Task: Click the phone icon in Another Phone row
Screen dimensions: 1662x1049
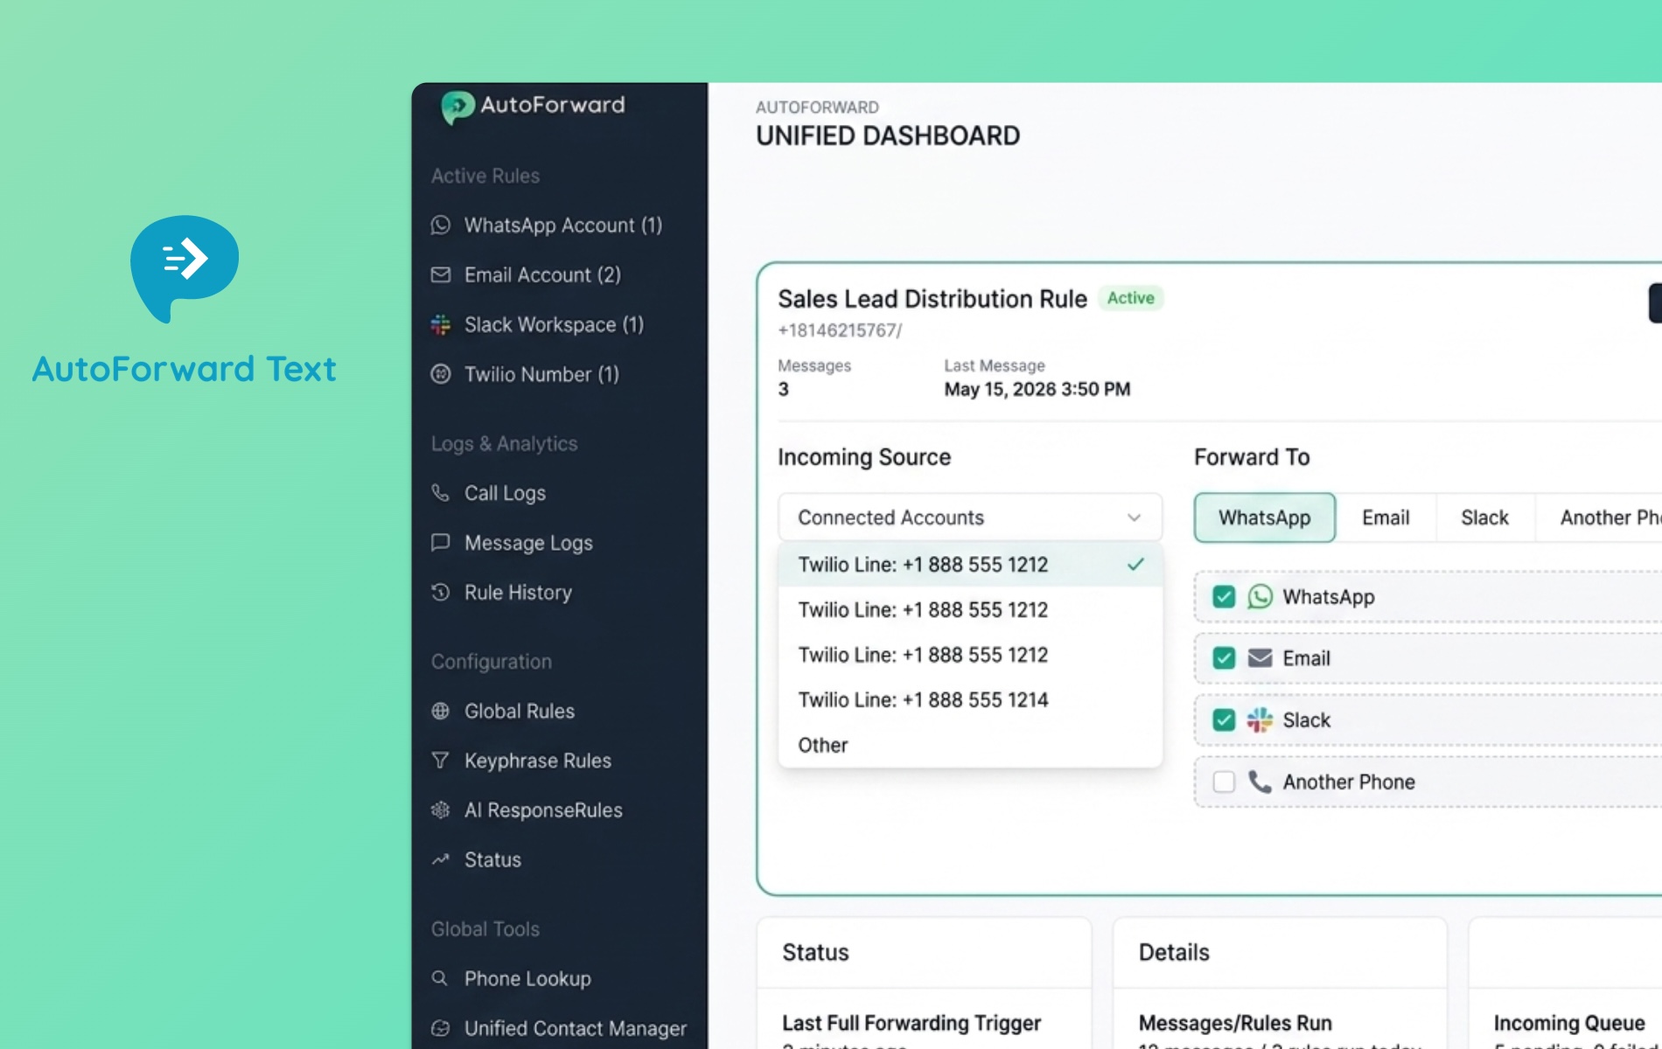Action: [x=1260, y=782]
